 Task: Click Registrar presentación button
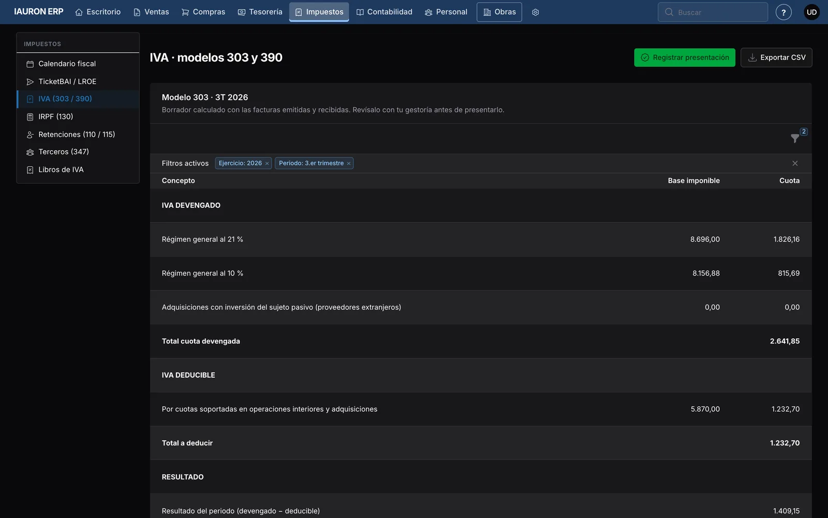(685, 57)
